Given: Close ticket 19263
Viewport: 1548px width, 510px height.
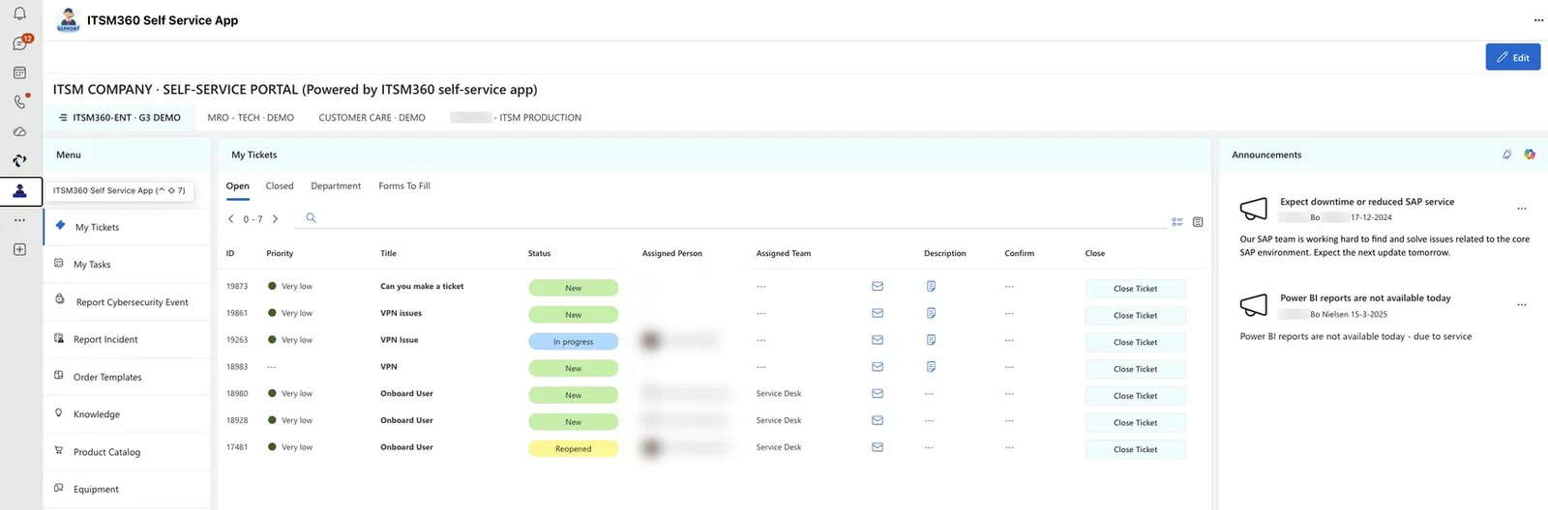Looking at the screenshot, I should point(1136,342).
